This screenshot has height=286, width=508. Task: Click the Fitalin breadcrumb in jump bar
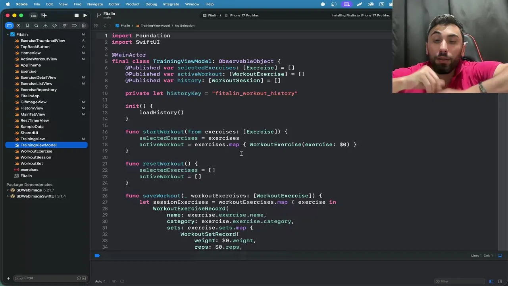pyautogui.click(x=123, y=25)
